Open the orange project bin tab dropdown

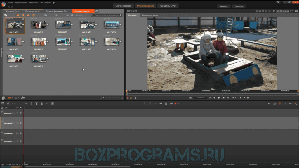[x=93, y=11]
